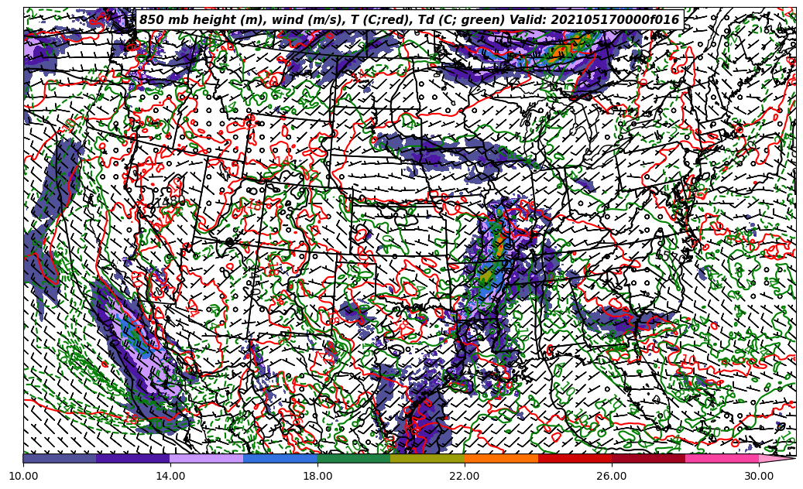803x489 pixels.
Task: Click the 18.00 colorbar tick label
Action: pyautogui.click(x=317, y=477)
